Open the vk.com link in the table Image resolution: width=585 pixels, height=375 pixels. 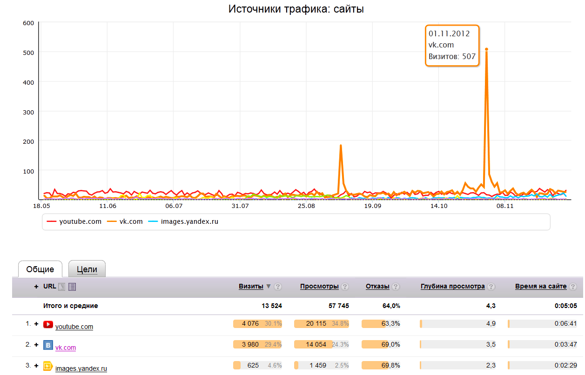[x=66, y=348]
